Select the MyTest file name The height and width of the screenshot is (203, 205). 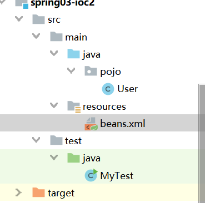point(117,176)
